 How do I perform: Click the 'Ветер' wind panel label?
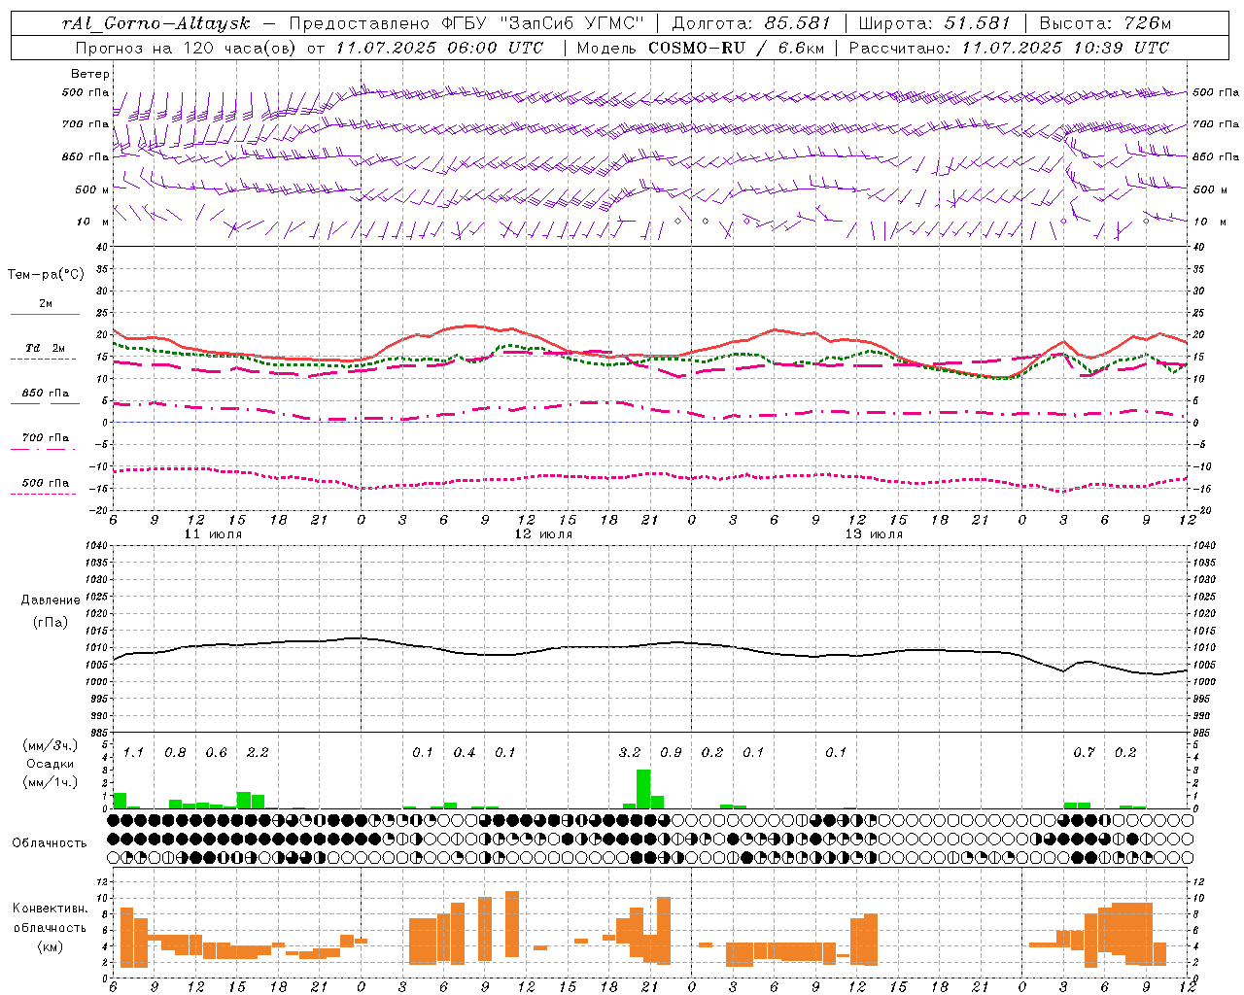(89, 74)
